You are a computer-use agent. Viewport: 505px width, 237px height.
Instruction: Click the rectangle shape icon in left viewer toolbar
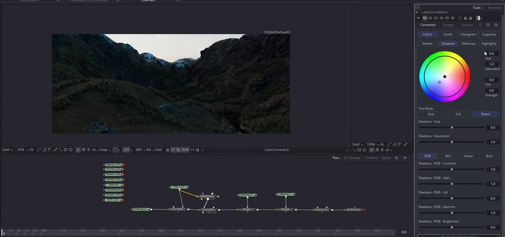pyautogui.click(x=65, y=150)
